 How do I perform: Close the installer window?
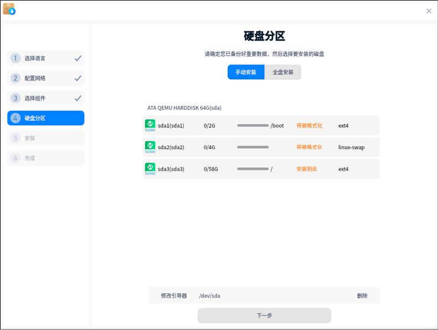pyautogui.click(x=429, y=11)
